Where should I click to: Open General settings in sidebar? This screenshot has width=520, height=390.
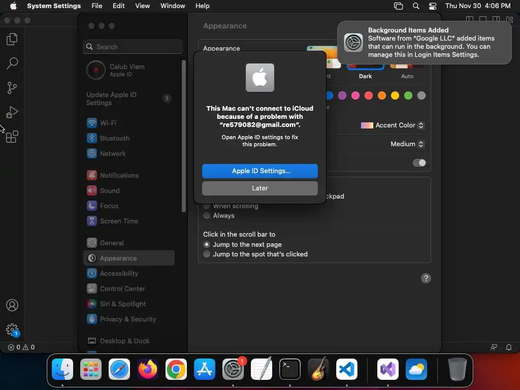(x=129, y=243)
